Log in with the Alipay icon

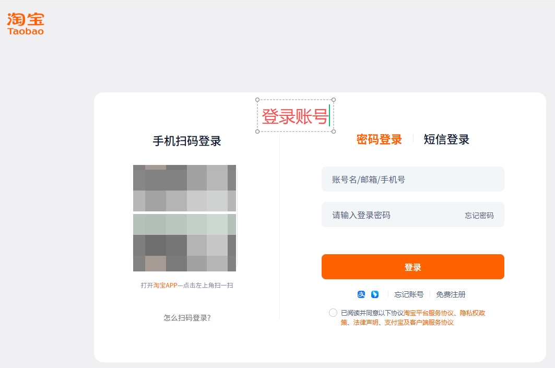[x=361, y=294]
